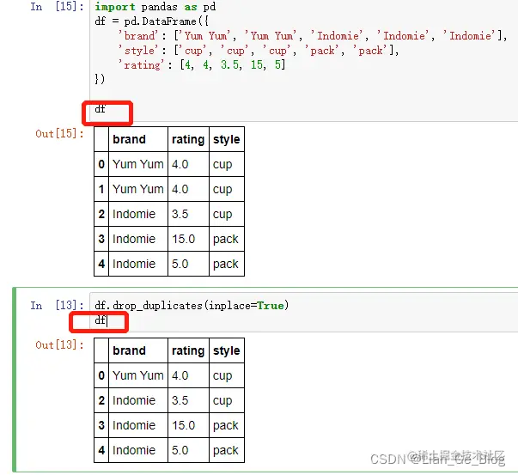Click rating '4.0' in row 0 of Out[15]
The height and width of the screenshot is (475, 518).
point(180,164)
